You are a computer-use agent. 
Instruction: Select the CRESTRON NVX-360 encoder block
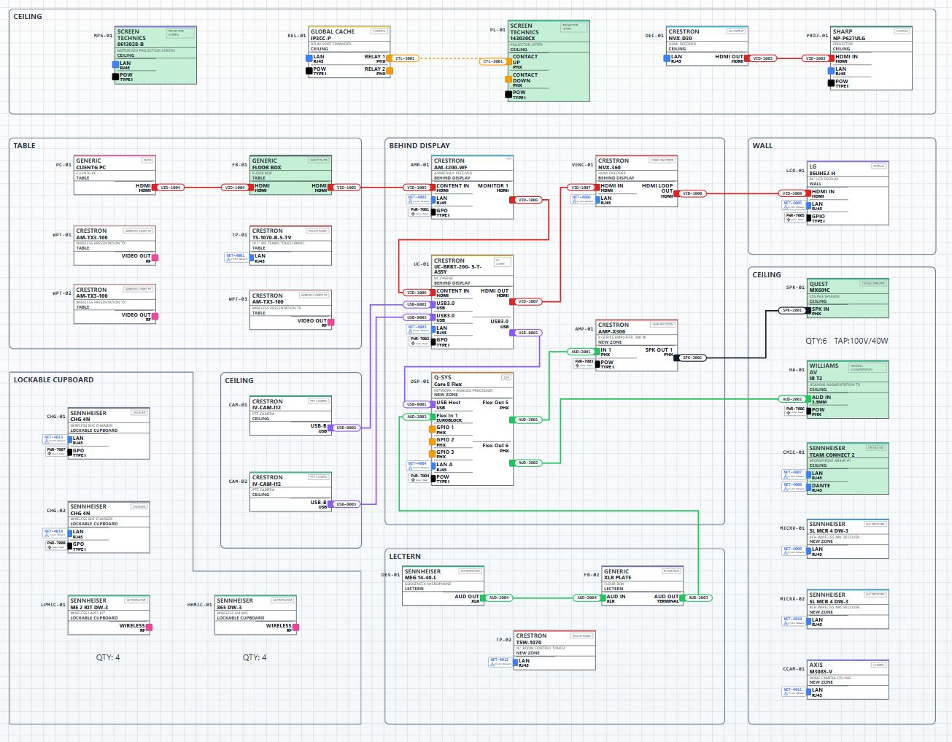click(637, 181)
